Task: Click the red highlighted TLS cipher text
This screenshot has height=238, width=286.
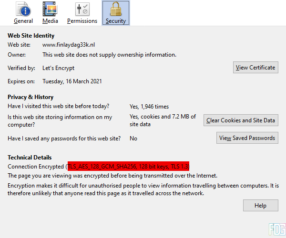Action: [x=128, y=167]
